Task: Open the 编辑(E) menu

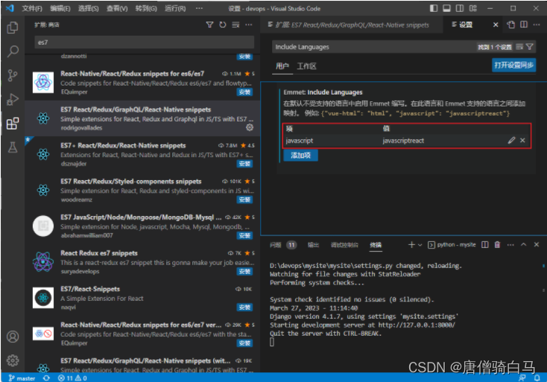Action: click(x=60, y=8)
